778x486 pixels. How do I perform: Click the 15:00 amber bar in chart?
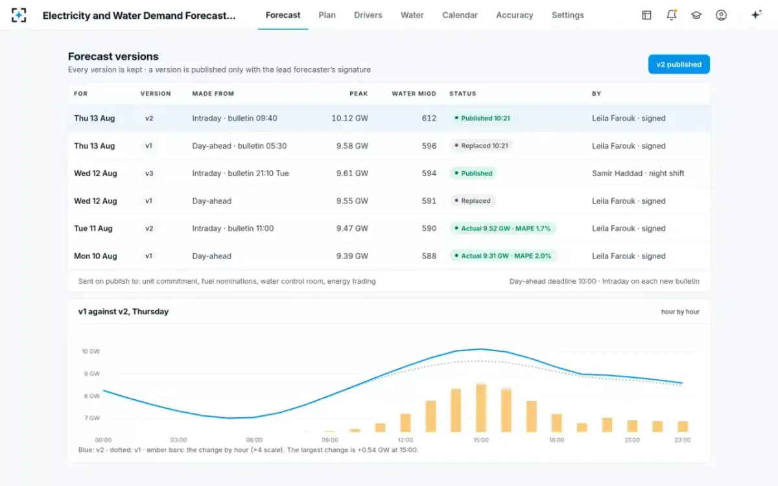pos(481,408)
